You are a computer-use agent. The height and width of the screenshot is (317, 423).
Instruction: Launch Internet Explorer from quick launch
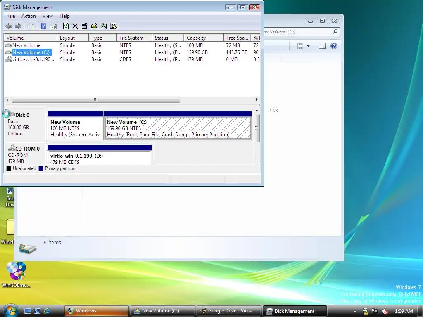coord(47,311)
